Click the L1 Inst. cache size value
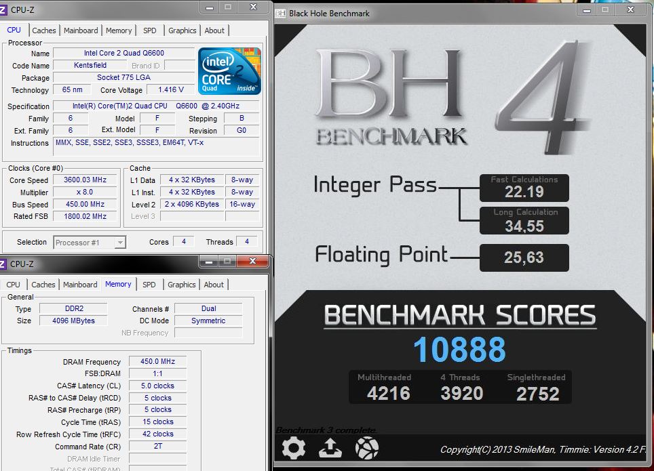The image size is (654, 471). coord(192,192)
